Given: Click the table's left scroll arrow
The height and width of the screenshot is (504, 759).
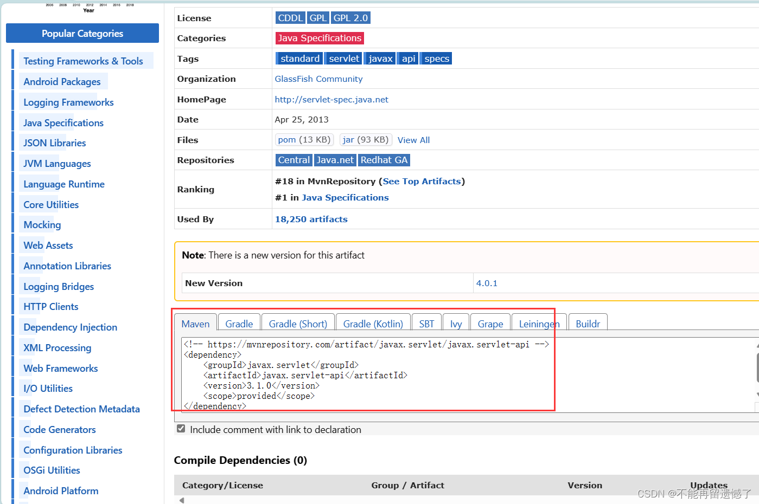Looking at the screenshot, I should click(x=182, y=500).
